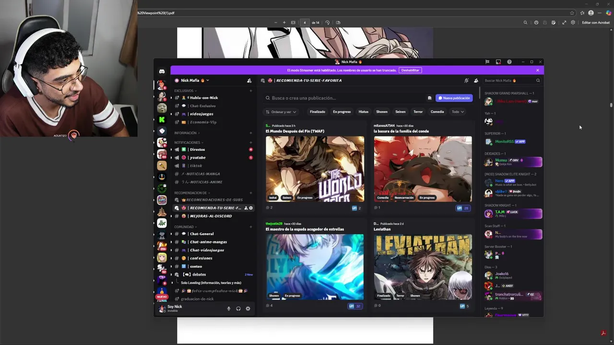Dismiss the purple Streamer mode banner

click(x=538, y=70)
